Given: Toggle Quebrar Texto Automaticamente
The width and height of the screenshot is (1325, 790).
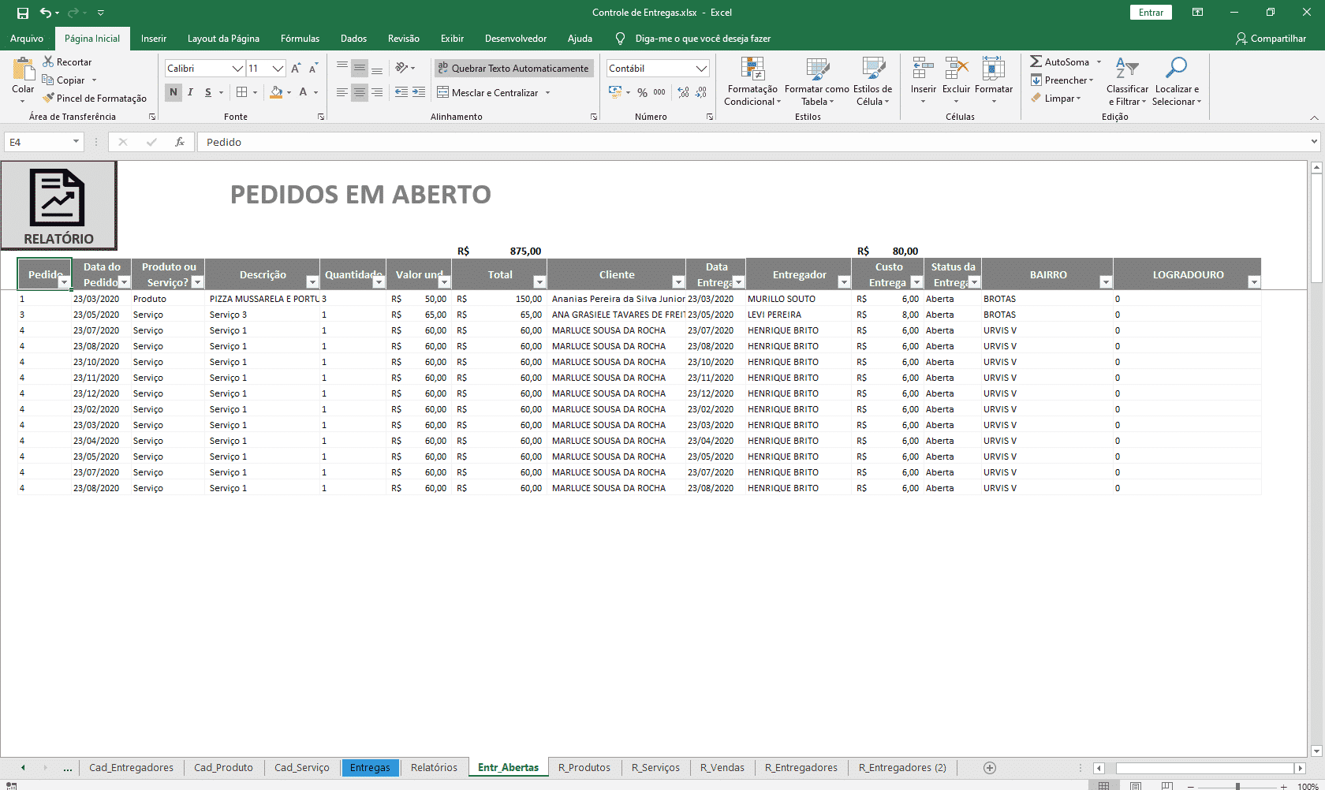Looking at the screenshot, I should coord(513,69).
